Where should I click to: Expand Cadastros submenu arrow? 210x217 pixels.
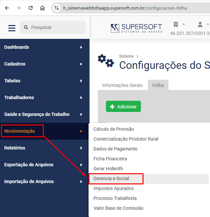click(x=81, y=64)
